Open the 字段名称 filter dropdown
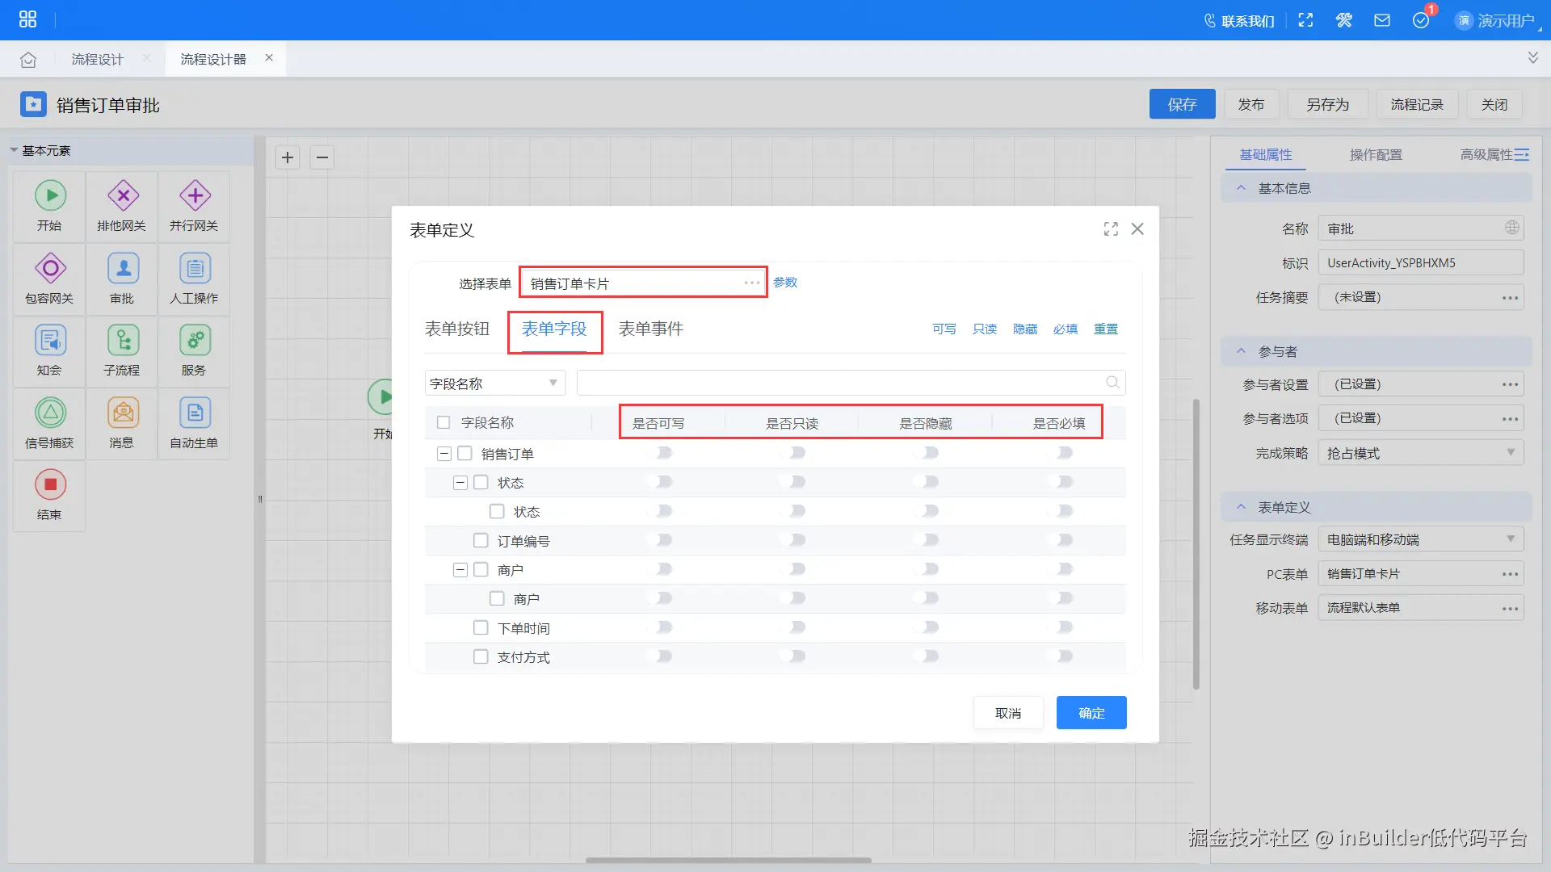The width and height of the screenshot is (1551, 872). pyautogui.click(x=494, y=384)
